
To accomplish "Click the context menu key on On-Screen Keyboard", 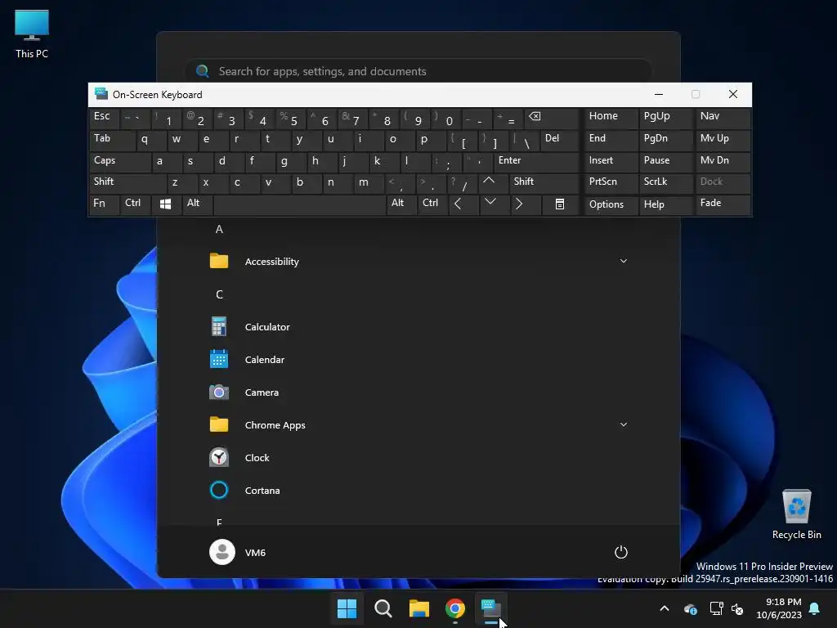I will pyautogui.click(x=559, y=204).
